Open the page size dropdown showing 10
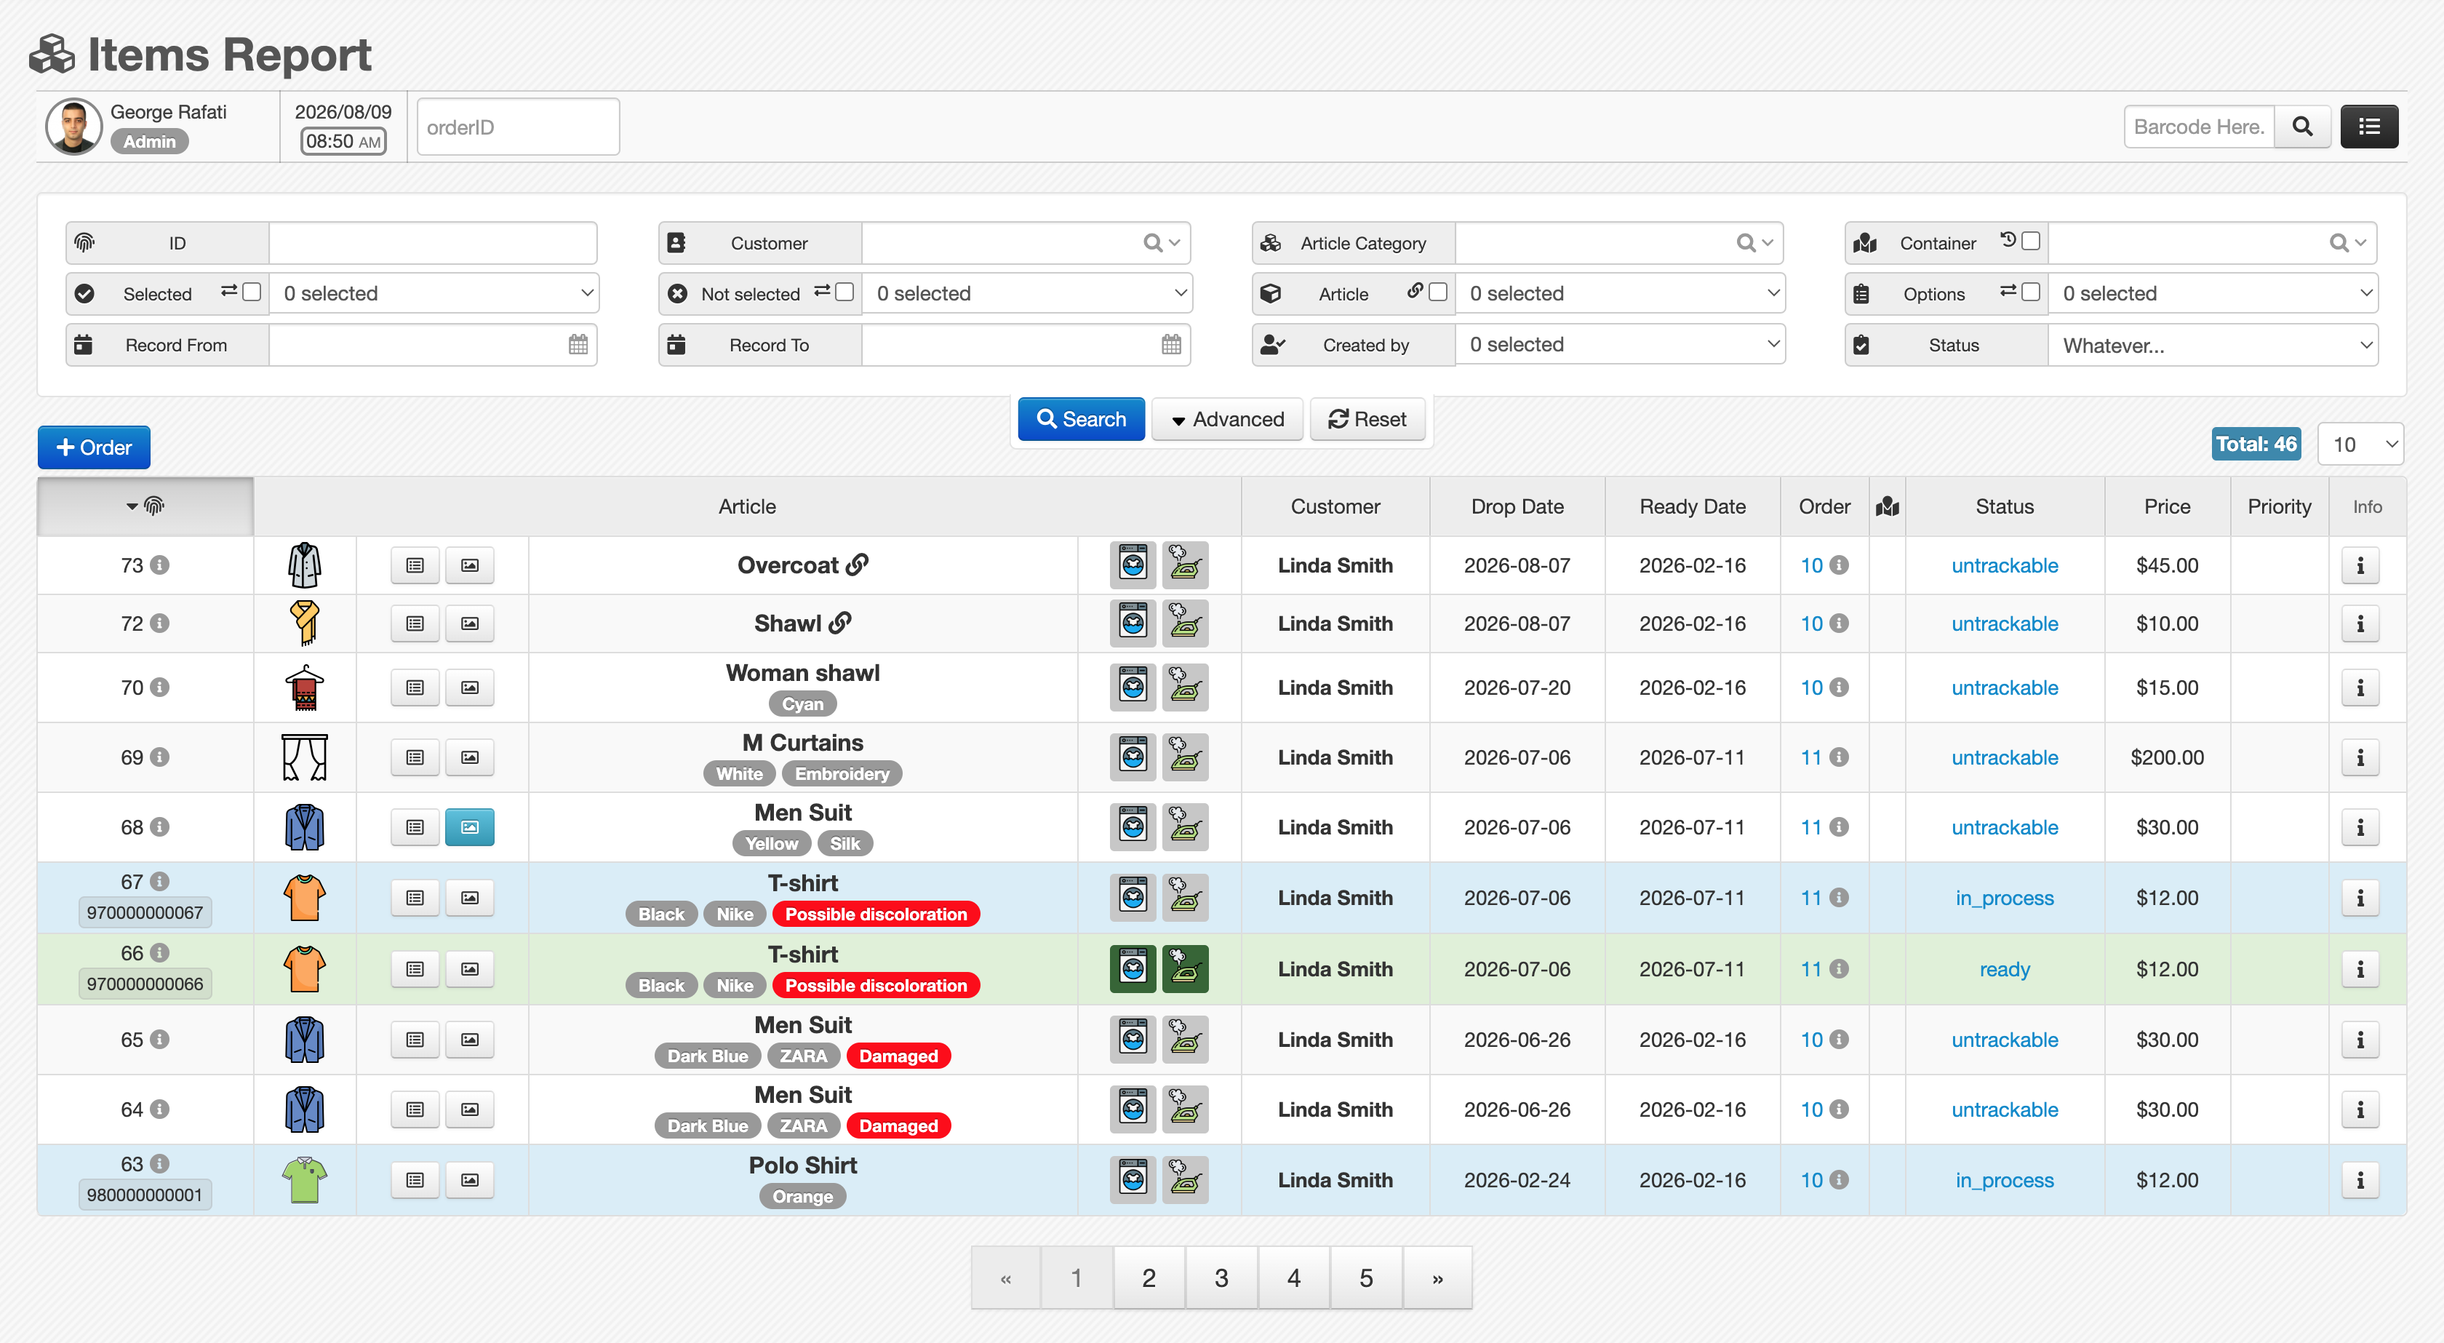Image resolution: width=2444 pixels, height=1343 pixels. click(x=2360, y=445)
